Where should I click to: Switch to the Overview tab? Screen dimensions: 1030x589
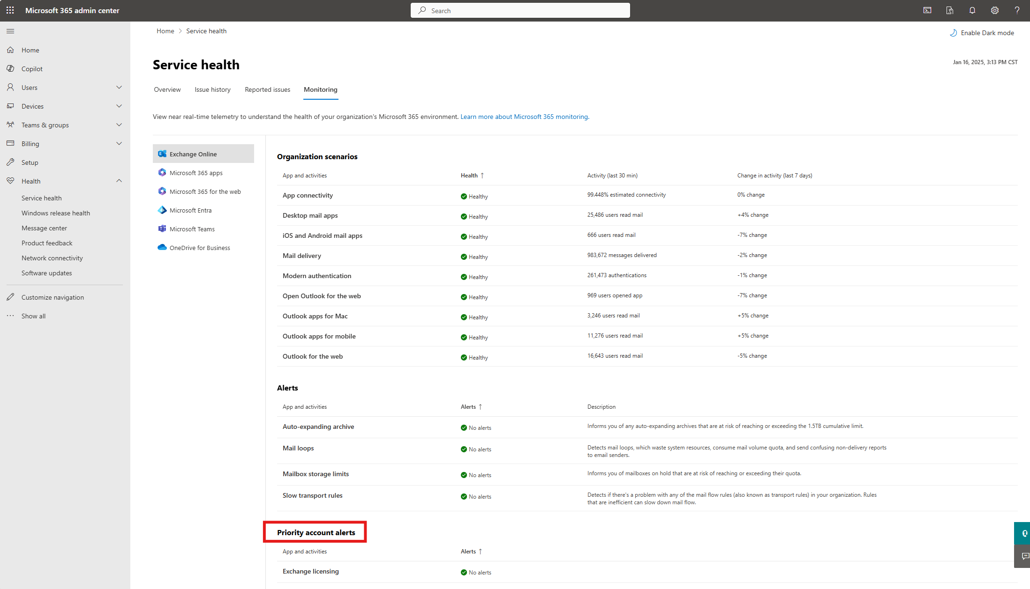(167, 89)
